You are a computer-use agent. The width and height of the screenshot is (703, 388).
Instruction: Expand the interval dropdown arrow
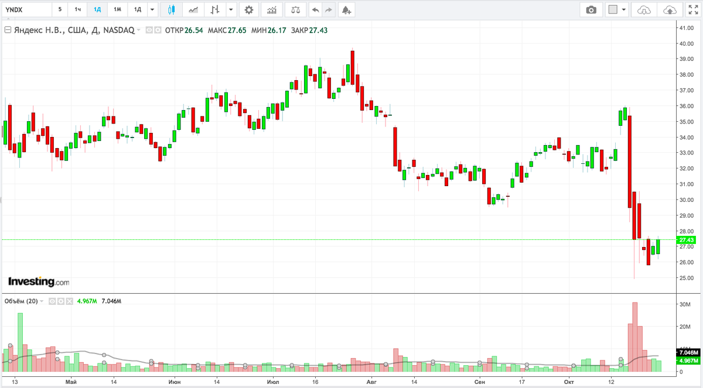coord(152,9)
